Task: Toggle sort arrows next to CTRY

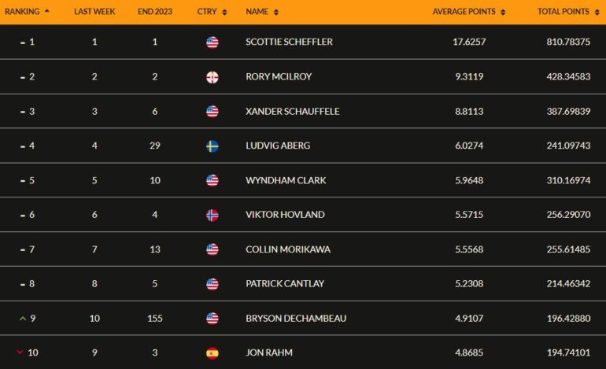Action: [x=224, y=13]
